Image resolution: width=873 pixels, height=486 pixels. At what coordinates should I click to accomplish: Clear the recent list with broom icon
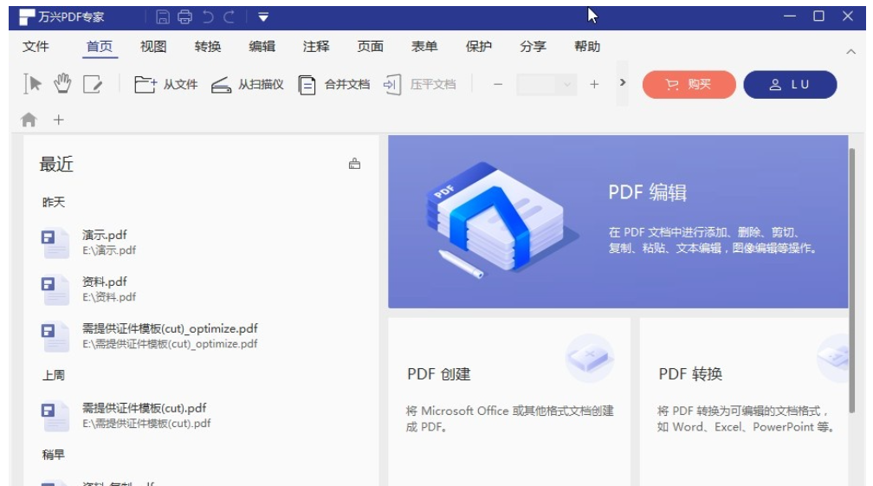[355, 164]
